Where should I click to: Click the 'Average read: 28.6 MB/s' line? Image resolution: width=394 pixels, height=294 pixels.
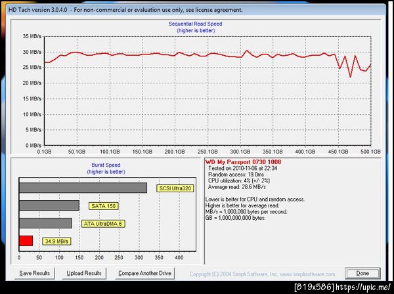point(237,187)
